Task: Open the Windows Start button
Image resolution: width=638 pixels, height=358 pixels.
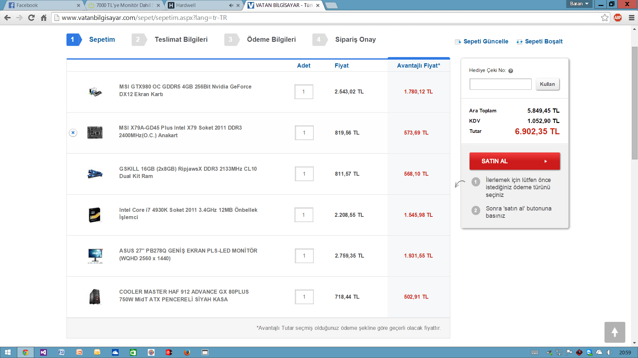Action: tap(8, 352)
